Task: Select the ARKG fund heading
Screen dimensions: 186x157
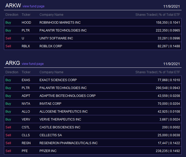Action: [13, 63]
